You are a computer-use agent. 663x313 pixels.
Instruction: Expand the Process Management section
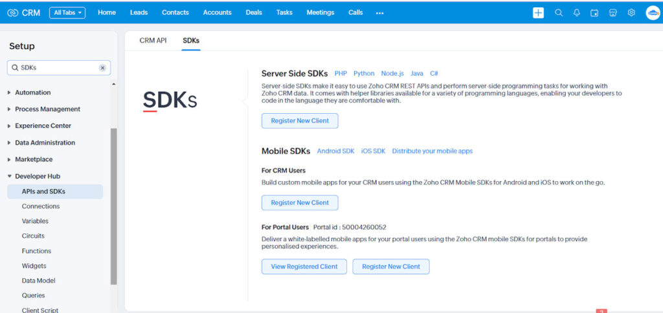pos(44,109)
